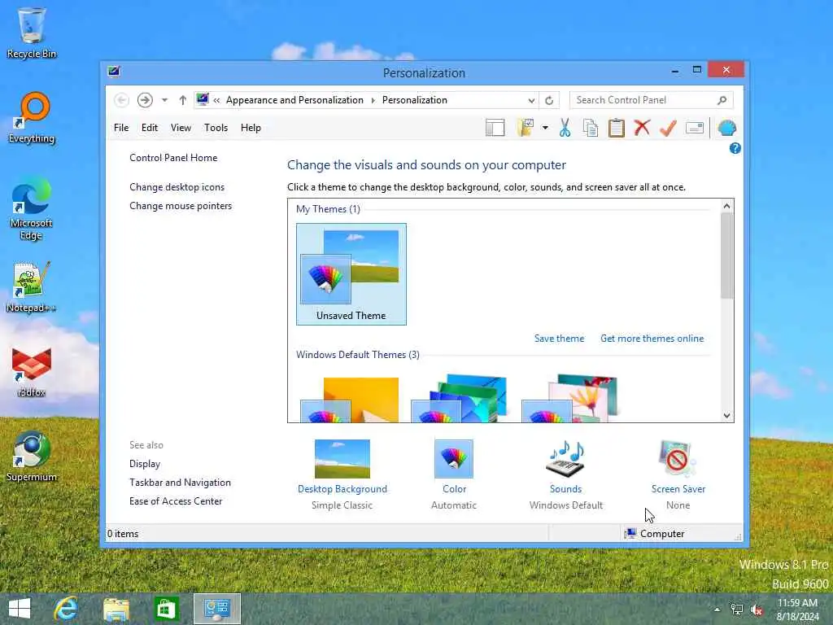
Task: Click the search magnifier icon
Action: point(722,100)
